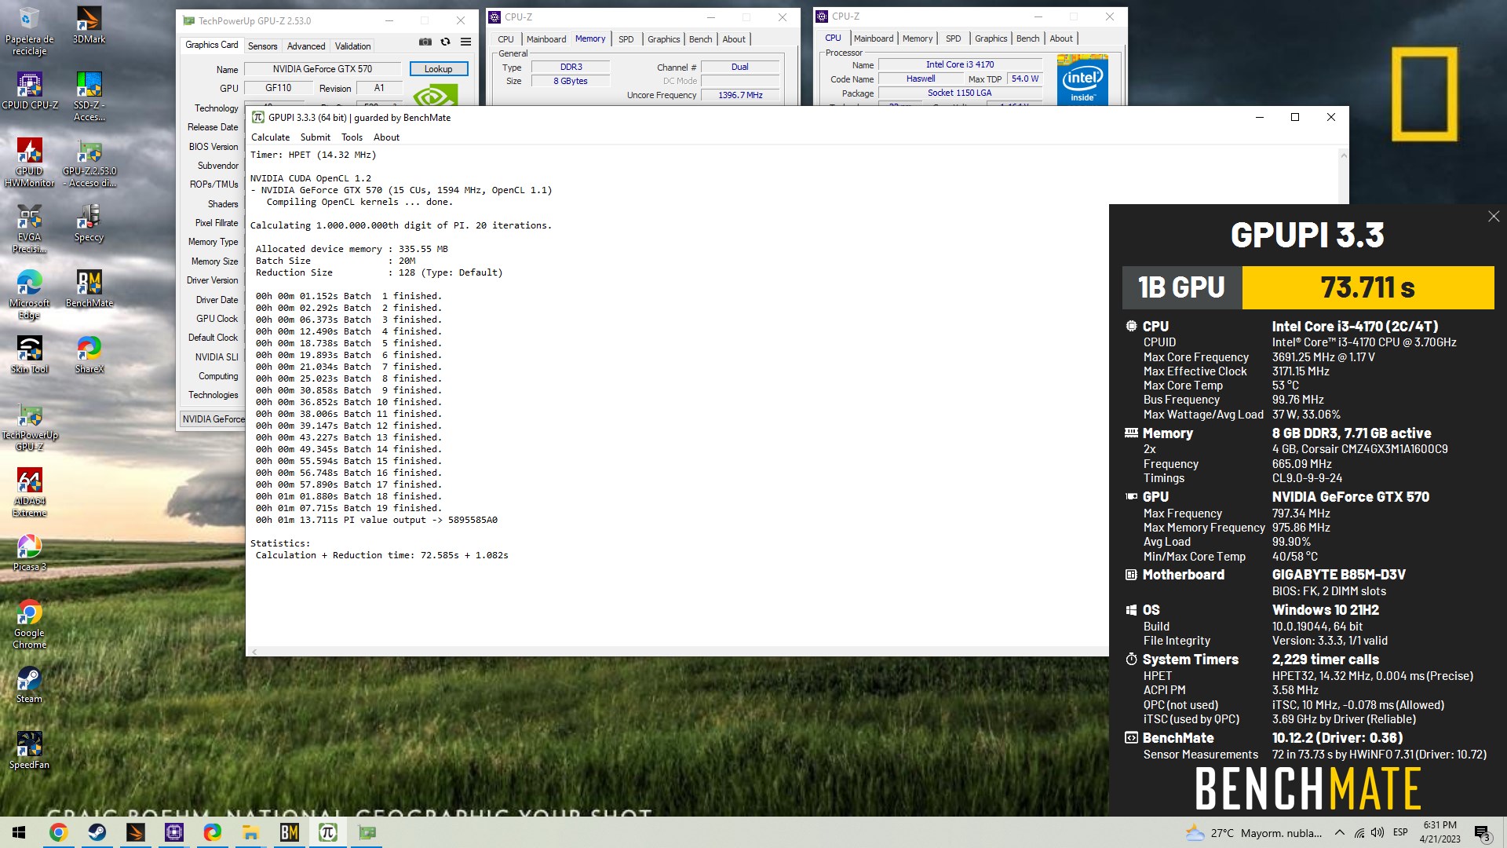Screen dimensions: 1507x848
Task: Launch CPUID HWMonitor from the desktop
Action: 30,163
